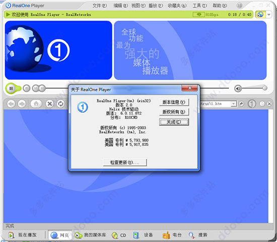Click the 版本信息 button in About dialog

pyautogui.click(x=174, y=102)
